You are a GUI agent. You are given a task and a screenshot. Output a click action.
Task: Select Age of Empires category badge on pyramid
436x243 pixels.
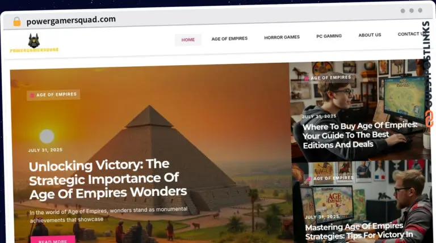pyautogui.click(x=53, y=95)
